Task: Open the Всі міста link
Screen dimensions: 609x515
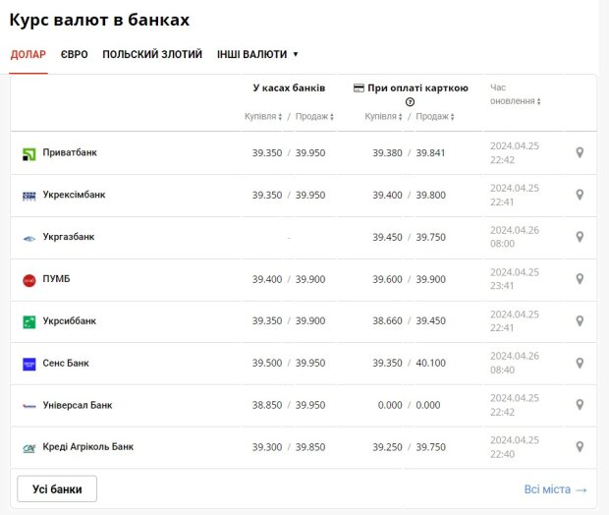Action: (x=555, y=489)
